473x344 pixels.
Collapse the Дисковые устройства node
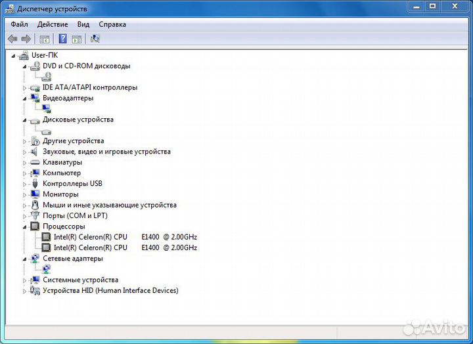[x=24, y=120]
